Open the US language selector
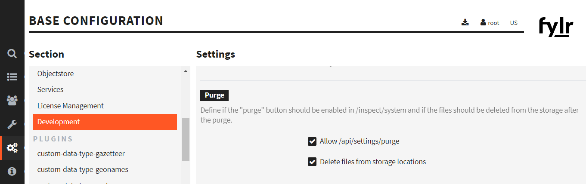The width and height of the screenshot is (586, 184). pyautogui.click(x=514, y=23)
